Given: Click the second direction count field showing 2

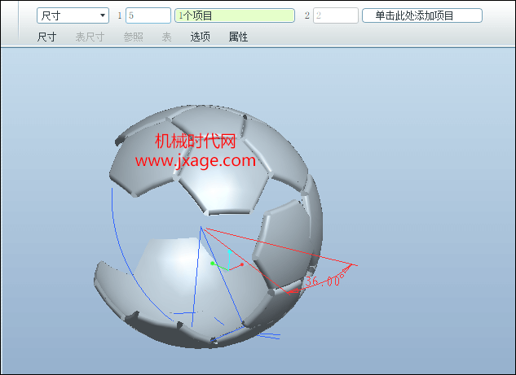Looking at the screenshot, I should click(335, 15).
